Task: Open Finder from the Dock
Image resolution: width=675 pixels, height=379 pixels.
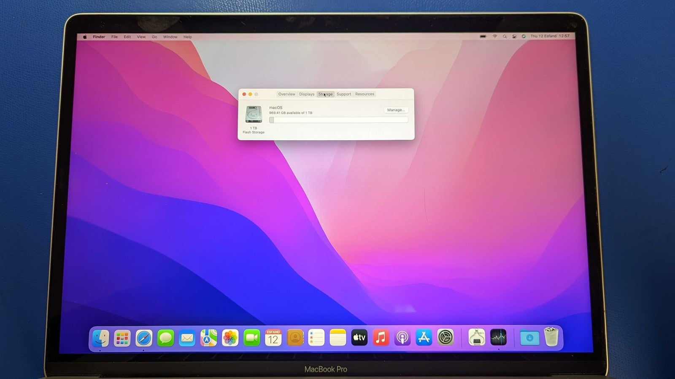Action: 100,338
